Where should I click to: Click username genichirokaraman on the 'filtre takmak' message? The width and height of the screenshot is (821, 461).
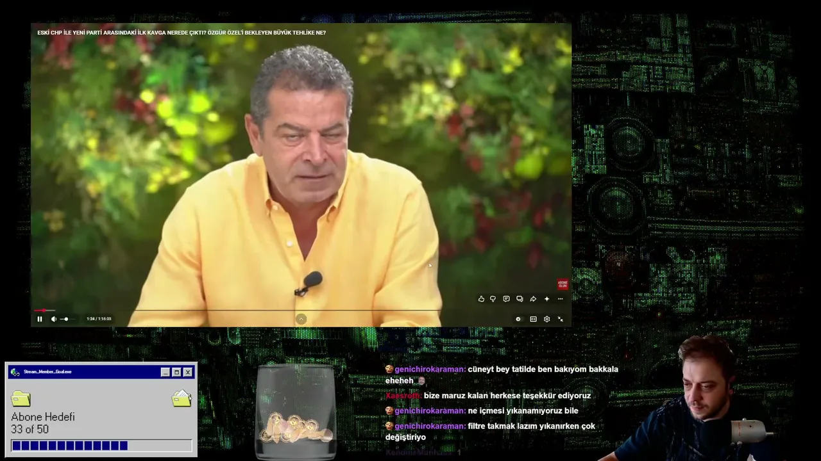430,426
